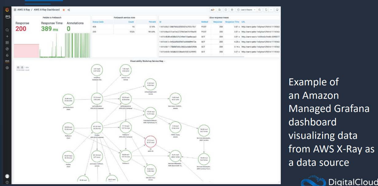Open the PetSite to PetSearch panel title
Image resolution: width=378 pixels, height=186 pixels.
[x=52, y=18]
